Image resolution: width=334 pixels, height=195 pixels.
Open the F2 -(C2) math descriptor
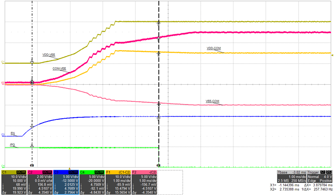click(x=144, y=182)
